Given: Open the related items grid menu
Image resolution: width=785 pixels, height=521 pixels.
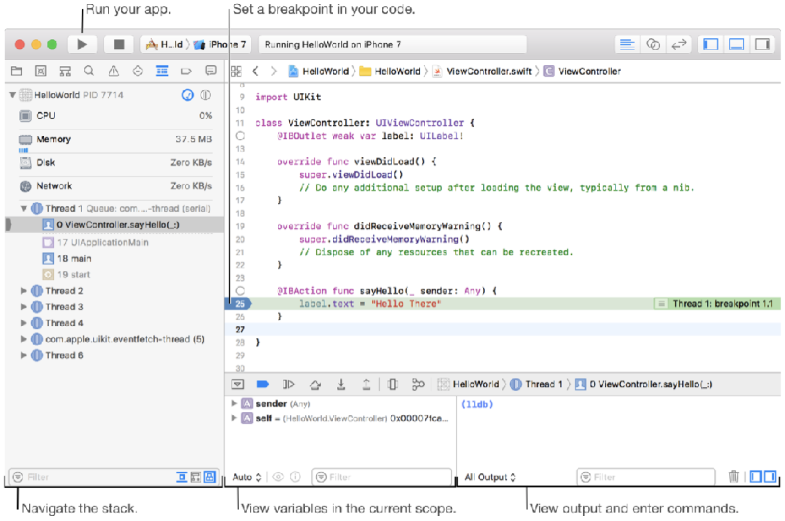Looking at the screenshot, I should tap(236, 71).
